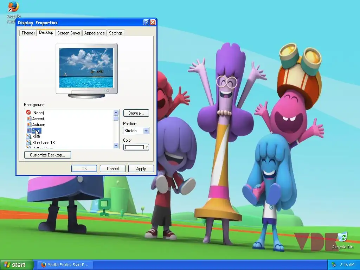The height and width of the screenshot is (270, 360).
Task: Expand the Position Stretch dropdown
Action: point(146,131)
